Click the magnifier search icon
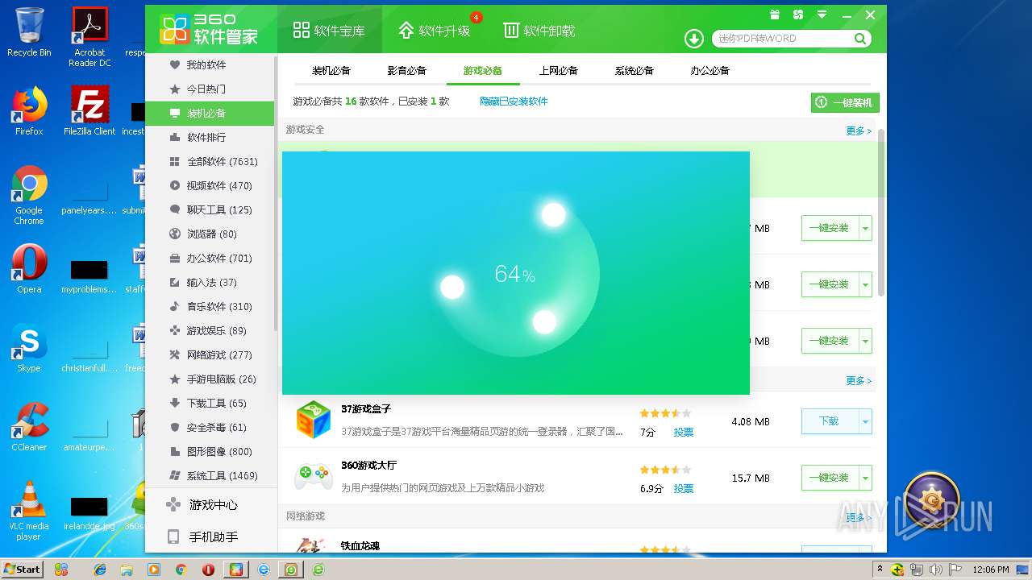This screenshot has height=580, width=1032. [860, 39]
